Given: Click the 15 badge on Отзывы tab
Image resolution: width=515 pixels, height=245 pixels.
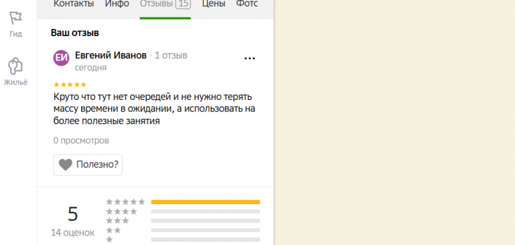Looking at the screenshot, I should click(183, 4).
